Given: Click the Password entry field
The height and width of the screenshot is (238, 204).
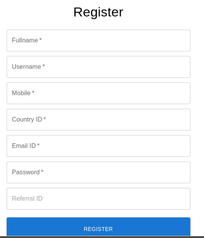Looking at the screenshot, I should (98, 172).
